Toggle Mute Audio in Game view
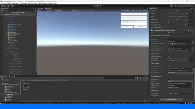 134,10
